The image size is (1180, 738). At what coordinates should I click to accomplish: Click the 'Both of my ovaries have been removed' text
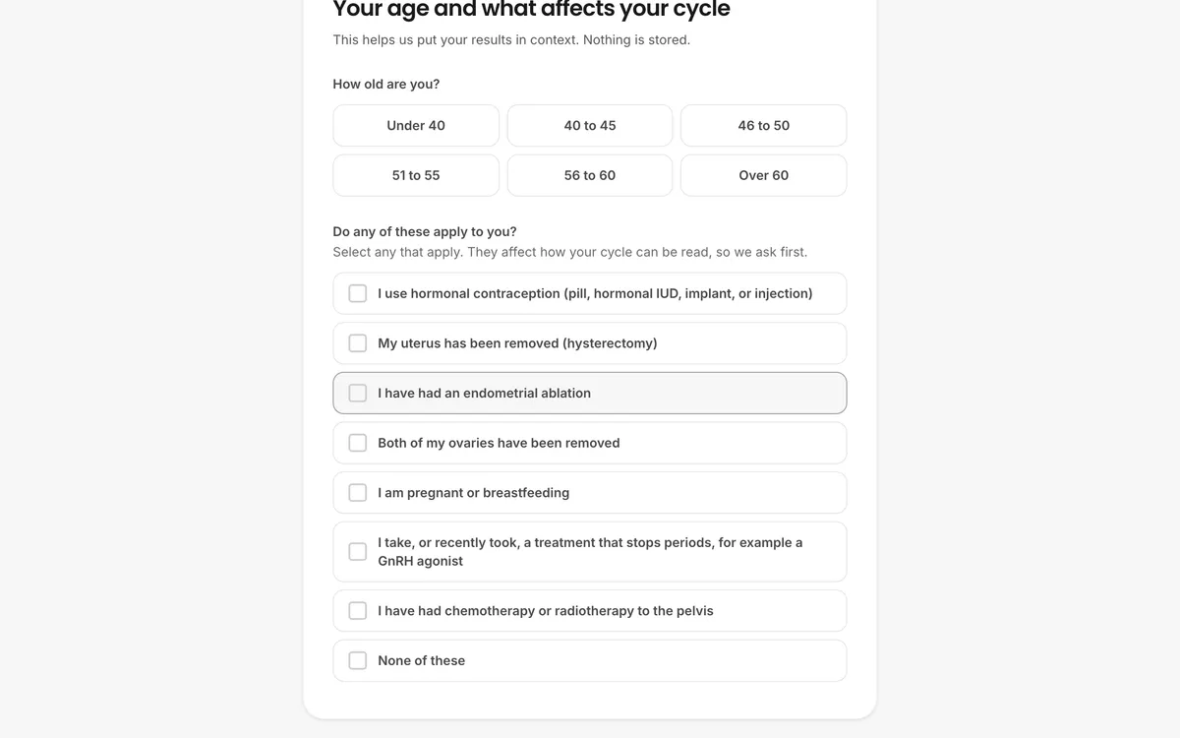499,443
